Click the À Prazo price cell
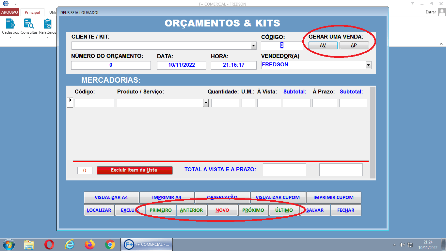 [325, 103]
